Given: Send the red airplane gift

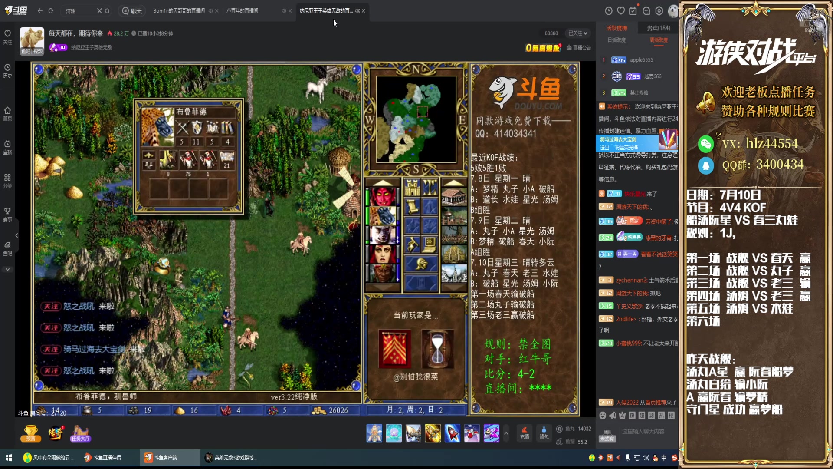Looking at the screenshot, I should click(472, 433).
